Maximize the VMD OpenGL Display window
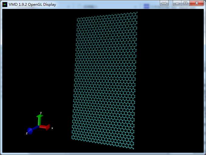Image resolution: width=206 pixels, height=155 pixels. click(185, 3)
